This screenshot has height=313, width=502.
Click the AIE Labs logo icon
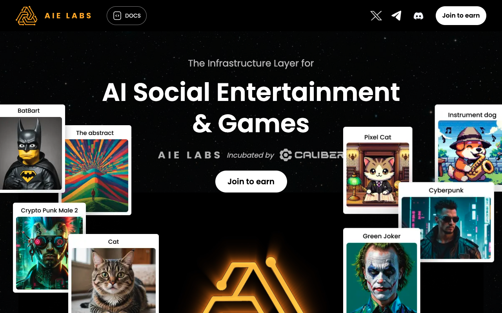click(x=26, y=16)
